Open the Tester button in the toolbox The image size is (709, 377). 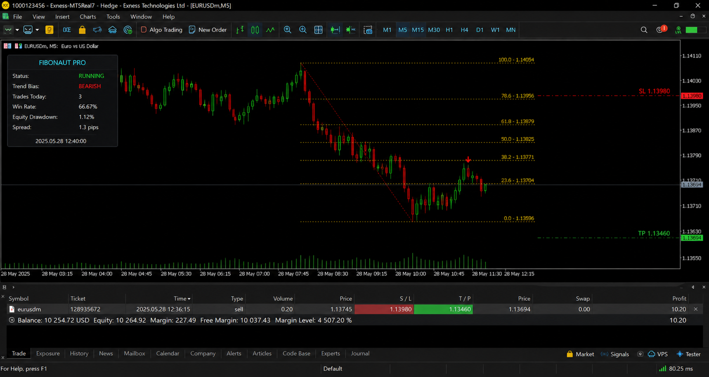click(x=689, y=354)
